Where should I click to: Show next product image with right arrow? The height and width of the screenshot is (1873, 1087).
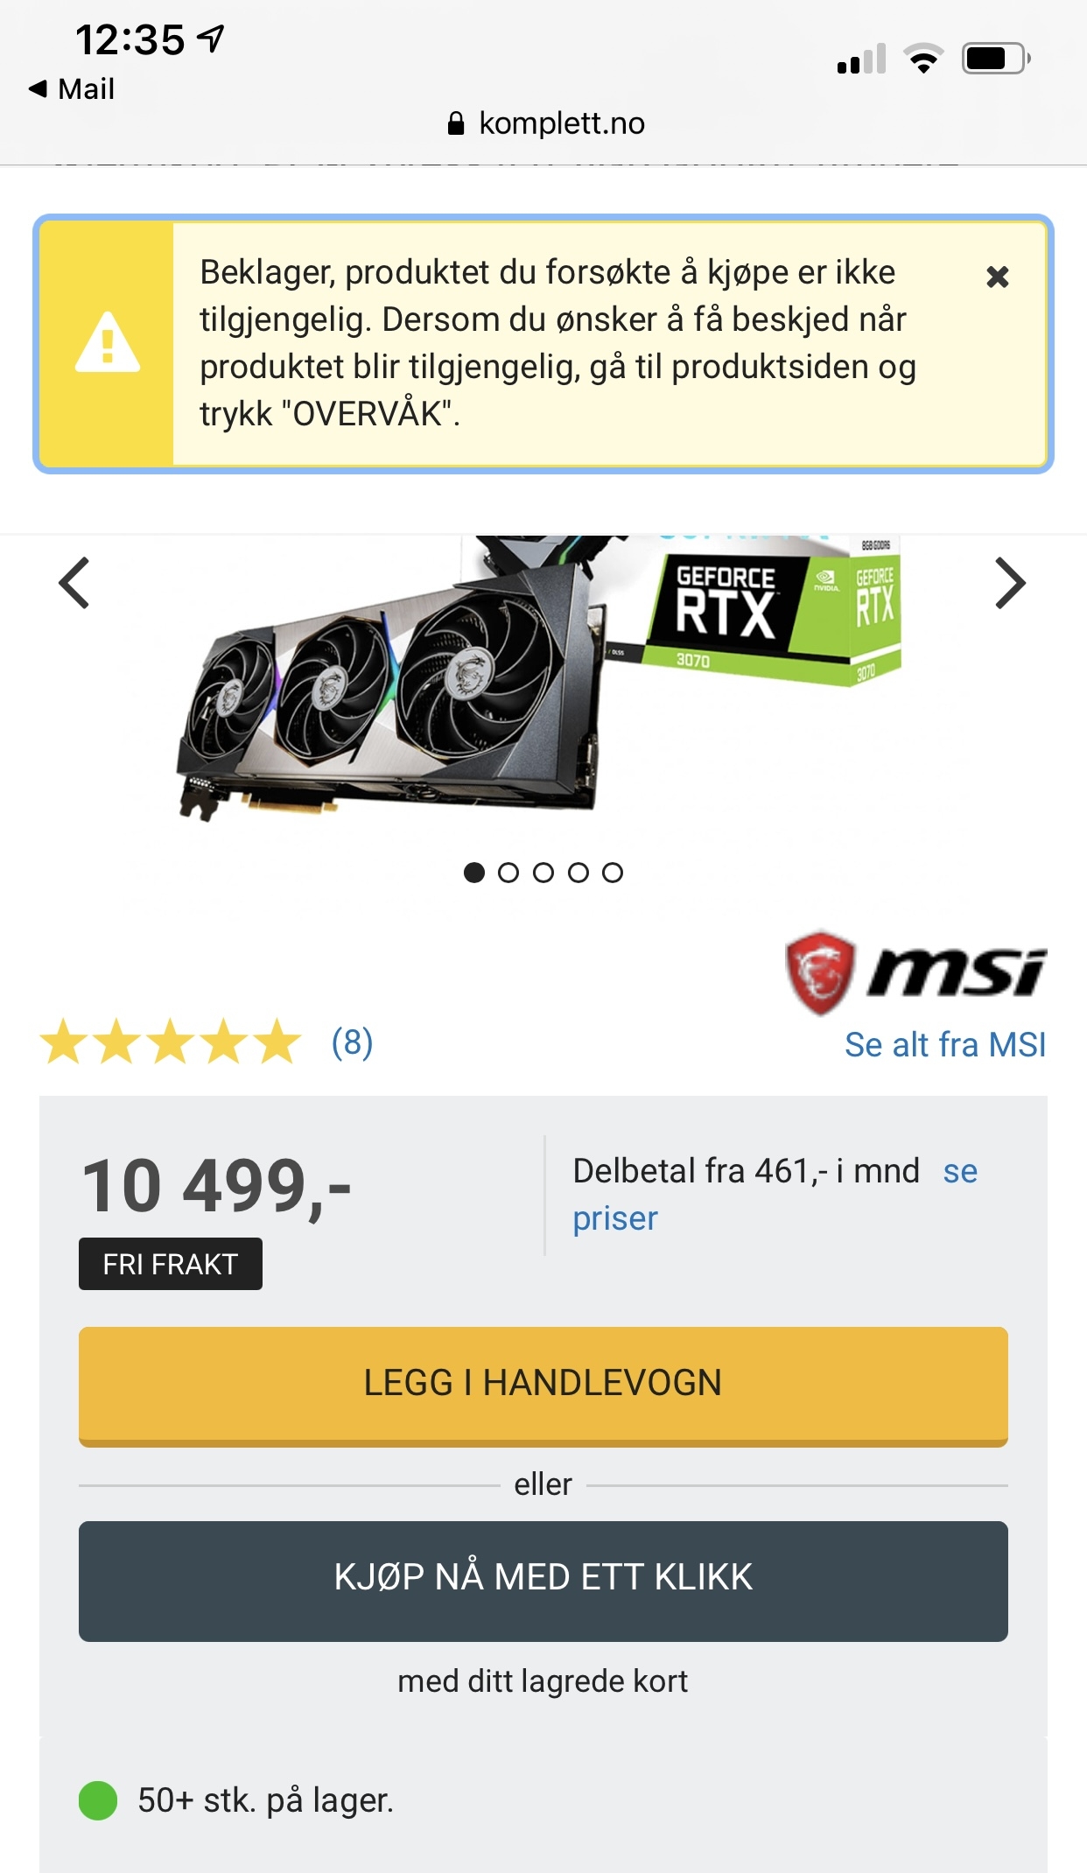pyautogui.click(x=1010, y=583)
